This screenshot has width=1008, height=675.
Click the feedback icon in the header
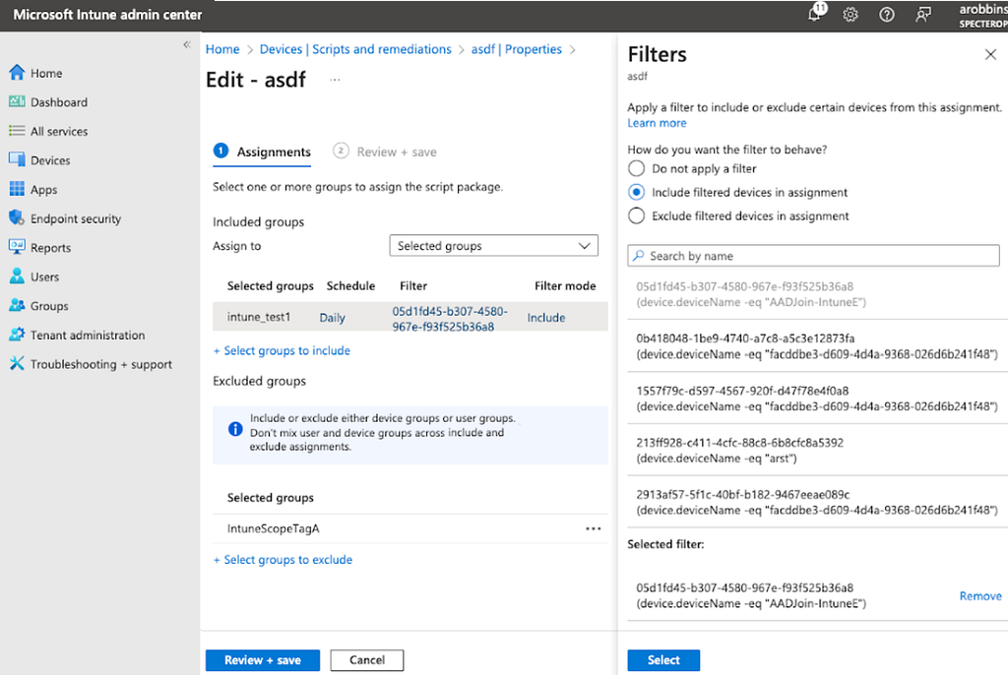coord(922,15)
